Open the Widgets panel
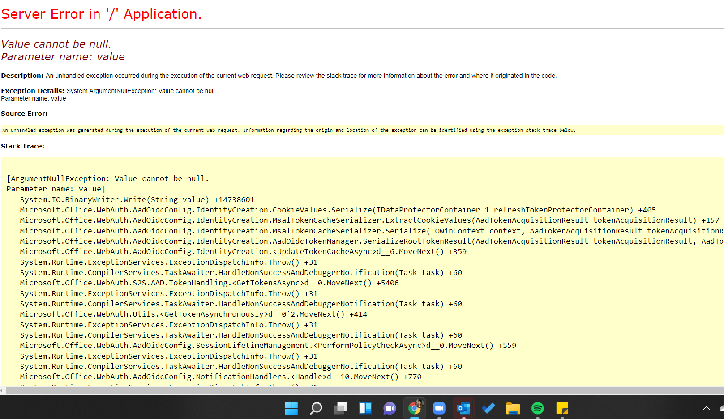 pyautogui.click(x=365, y=408)
